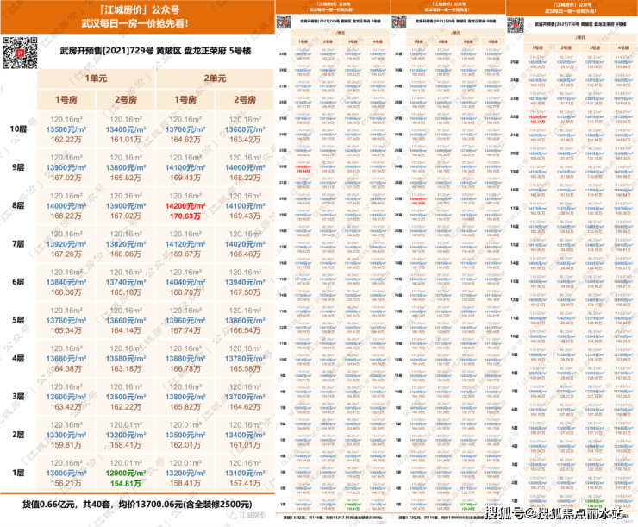The height and width of the screenshot is (527, 638).
Task: Select the 8层 row label in the 5号楼 table
Action: pos(16,207)
